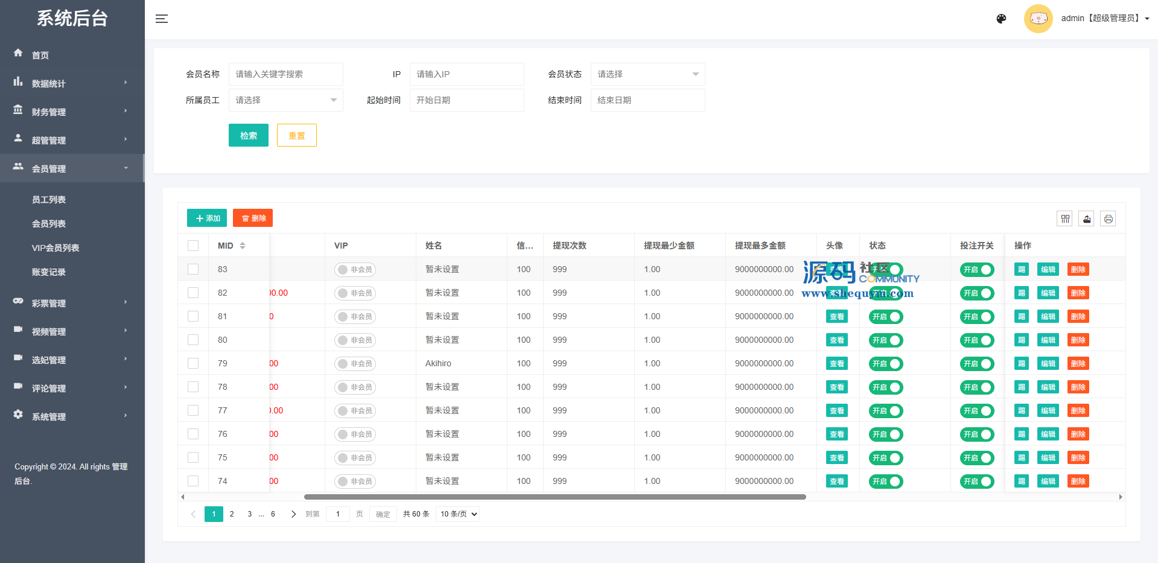Click the column filter grid icon
This screenshot has height=563, width=1158.
coord(1065,218)
